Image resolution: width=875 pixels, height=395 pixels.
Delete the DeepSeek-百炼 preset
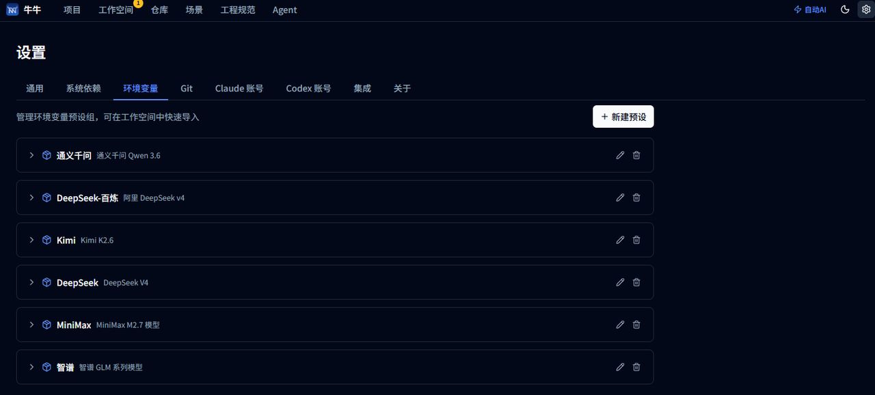(x=636, y=197)
